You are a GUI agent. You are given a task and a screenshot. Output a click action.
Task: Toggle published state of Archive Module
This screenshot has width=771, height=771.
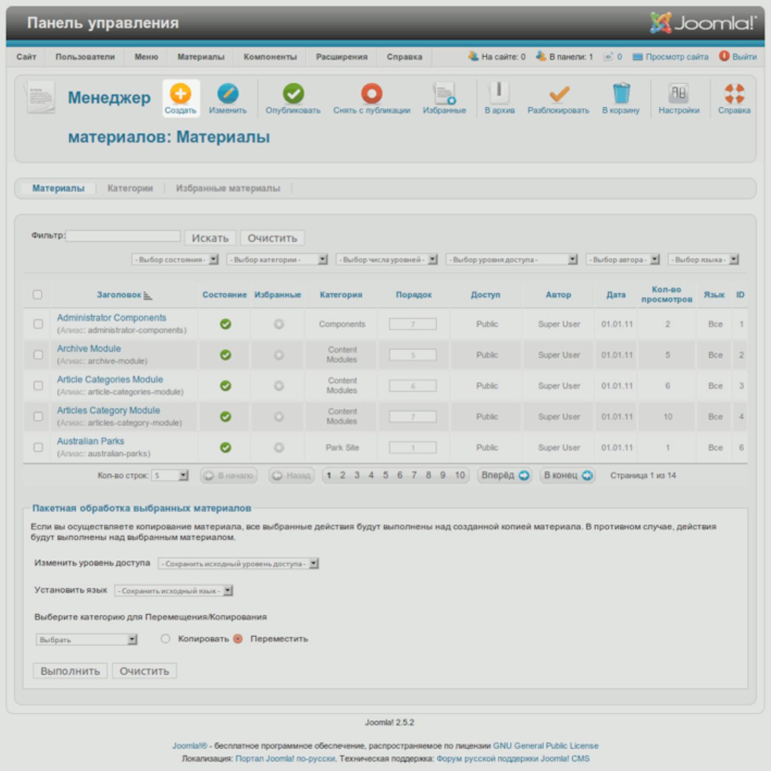[x=225, y=355]
